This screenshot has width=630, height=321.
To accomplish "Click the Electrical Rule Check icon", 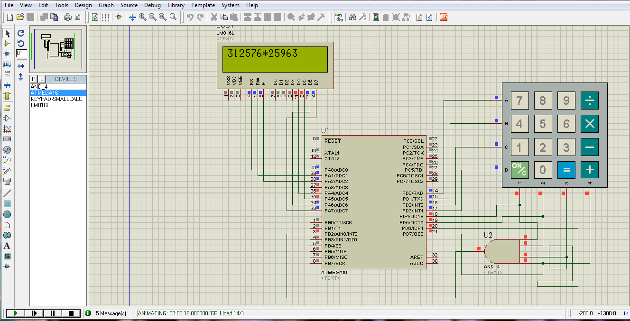I will point(429,17).
